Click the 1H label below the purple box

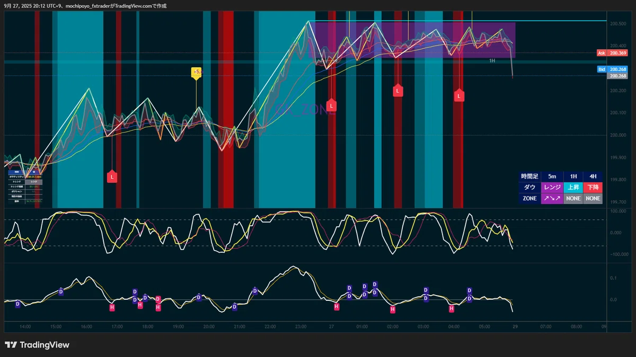(x=492, y=61)
